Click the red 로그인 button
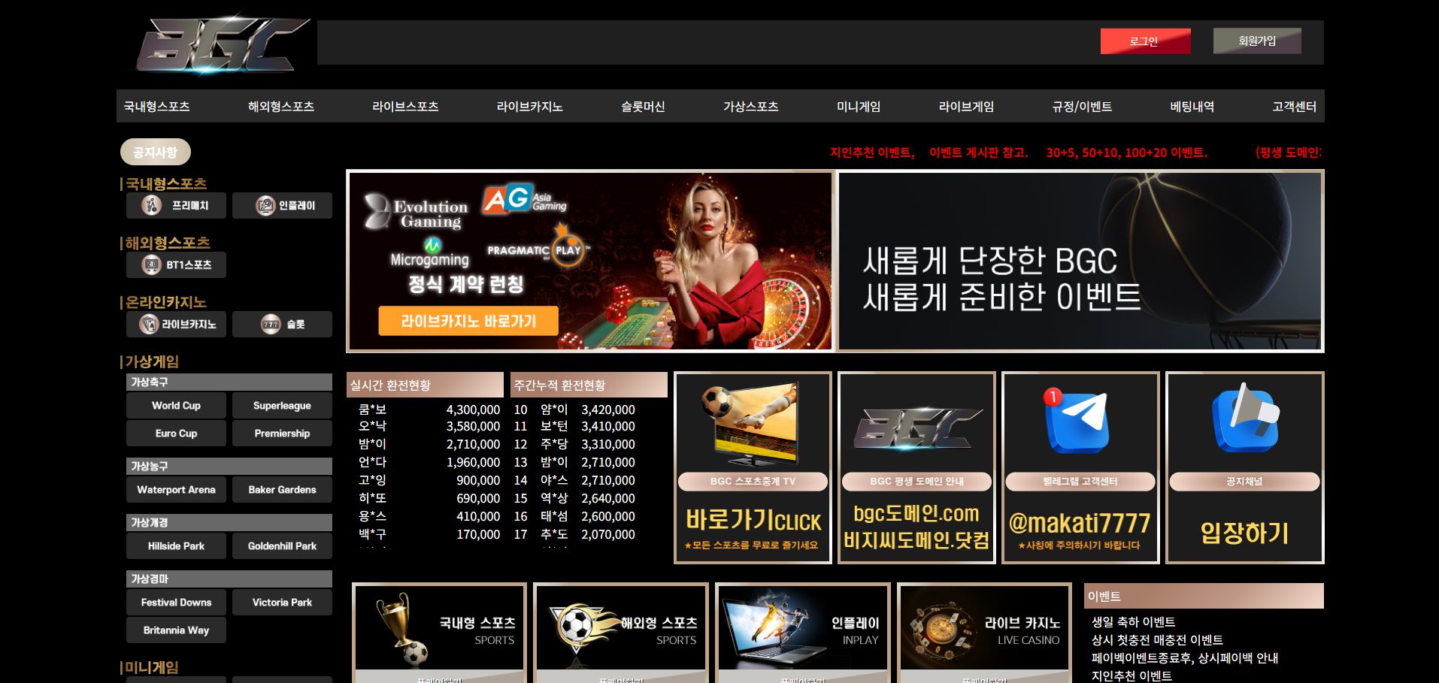Screen dimensions: 1439x683 (x=1144, y=41)
